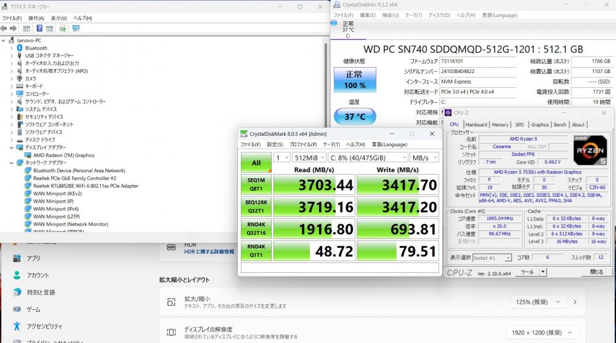This screenshot has height=343, width=616.
Task: Click the ディスプレイの解像度 icon in Settings
Action: (171, 333)
